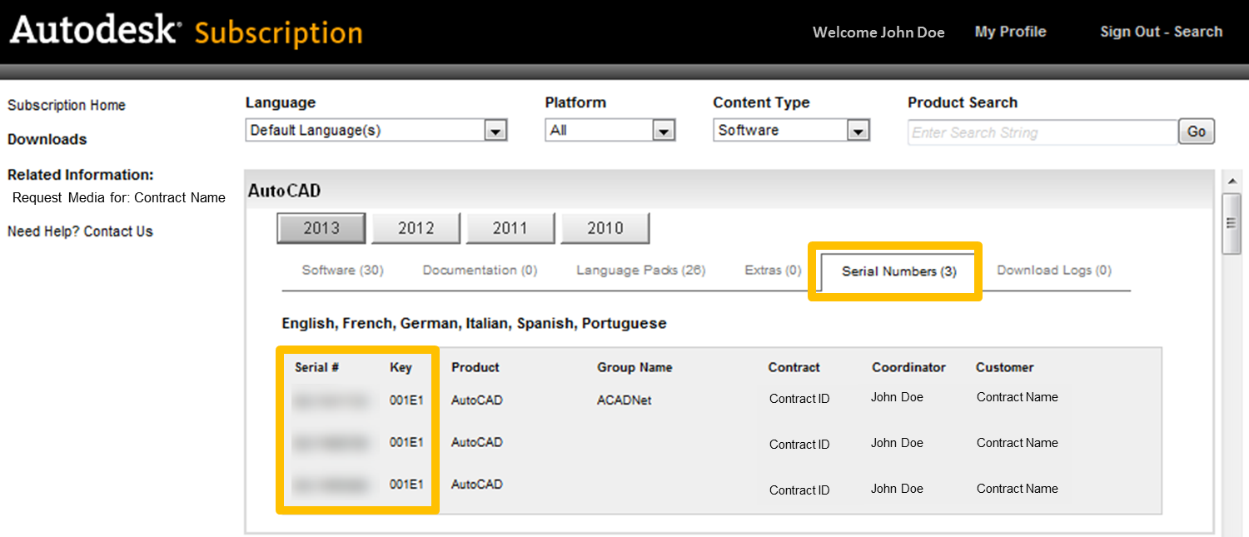1249x537 pixels.
Task: Select the Extras (0) tab
Action: (772, 271)
